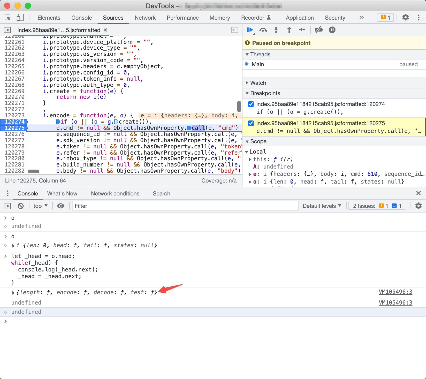Create a live expression in console
Image resolution: width=426 pixels, height=379 pixels.
(60, 206)
